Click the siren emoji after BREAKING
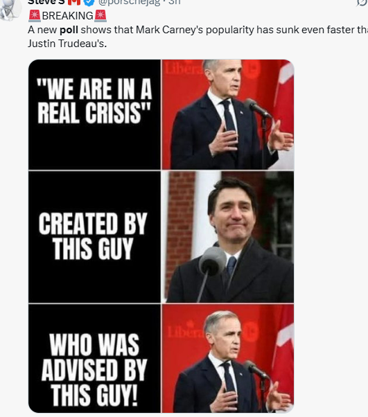The height and width of the screenshot is (417, 368). pyautogui.click(x=100, y=16)
